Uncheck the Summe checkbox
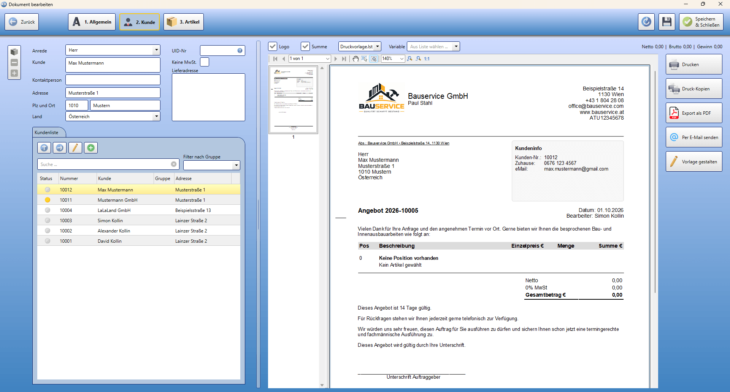The width and height of the screenshot is (730, 392). point(305,46)
